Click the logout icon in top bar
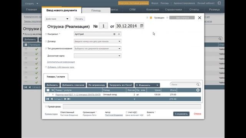This screenshot has height=138, width=246. (219, 3)
